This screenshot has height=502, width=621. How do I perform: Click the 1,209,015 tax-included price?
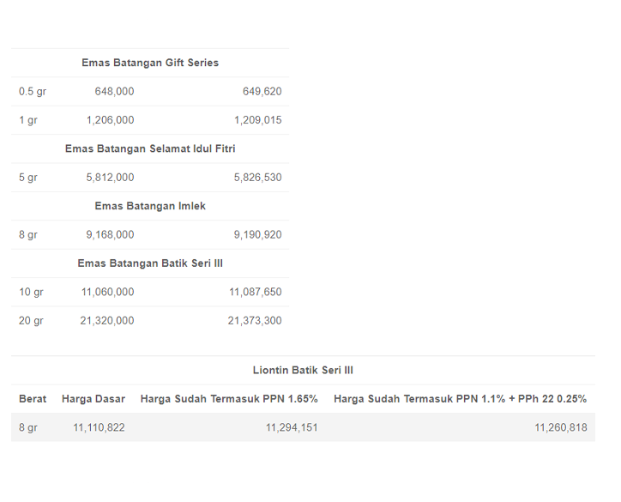pyautogui.click(x=258, y=120)
